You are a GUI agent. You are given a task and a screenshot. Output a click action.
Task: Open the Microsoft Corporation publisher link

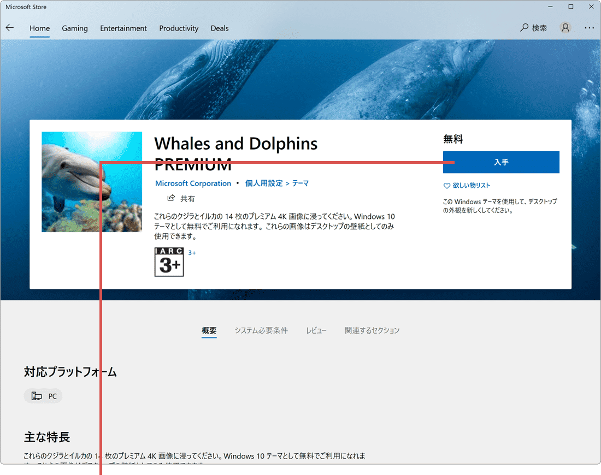point(193,183)
